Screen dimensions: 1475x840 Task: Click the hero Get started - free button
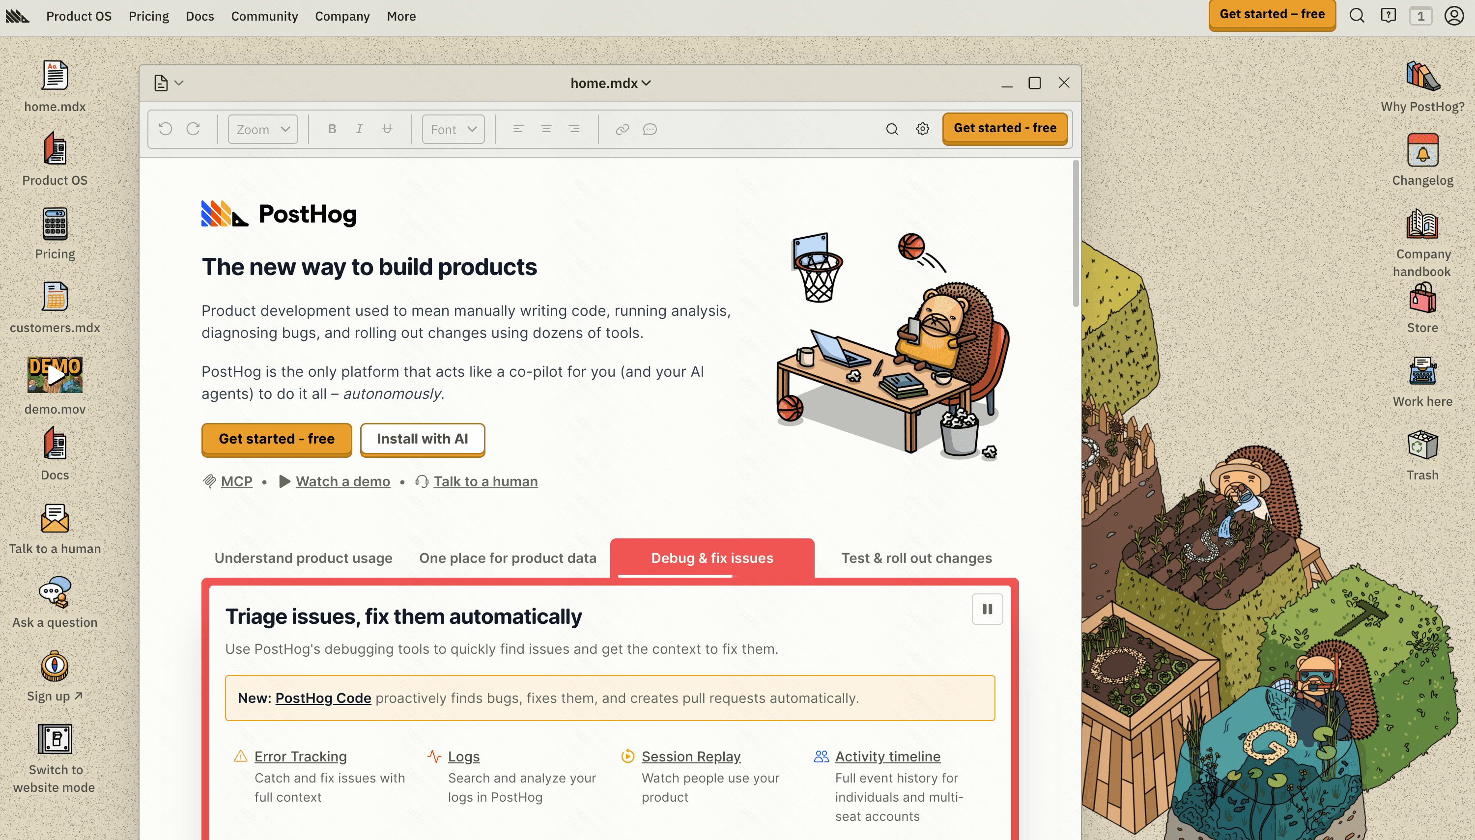277,439
